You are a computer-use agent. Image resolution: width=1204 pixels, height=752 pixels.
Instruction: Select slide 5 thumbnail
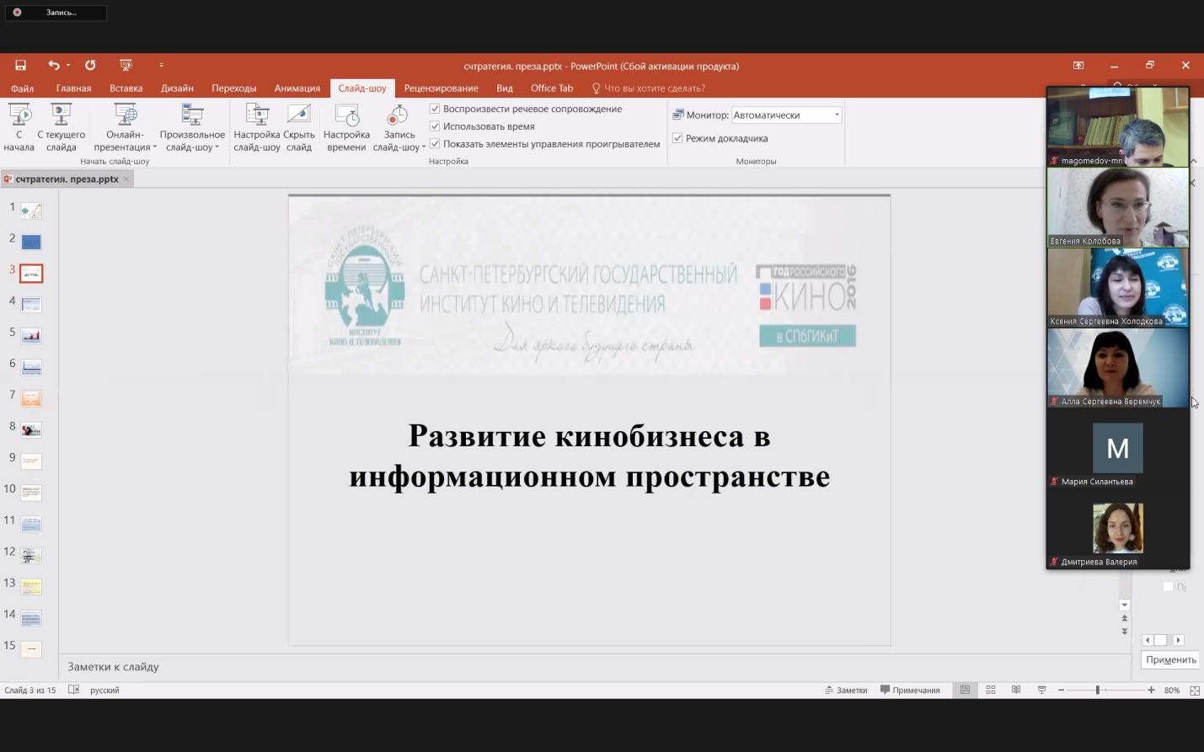pyautogui.click(x=31, y=335)
